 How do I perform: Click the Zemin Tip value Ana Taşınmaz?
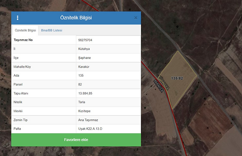(88, 120)
